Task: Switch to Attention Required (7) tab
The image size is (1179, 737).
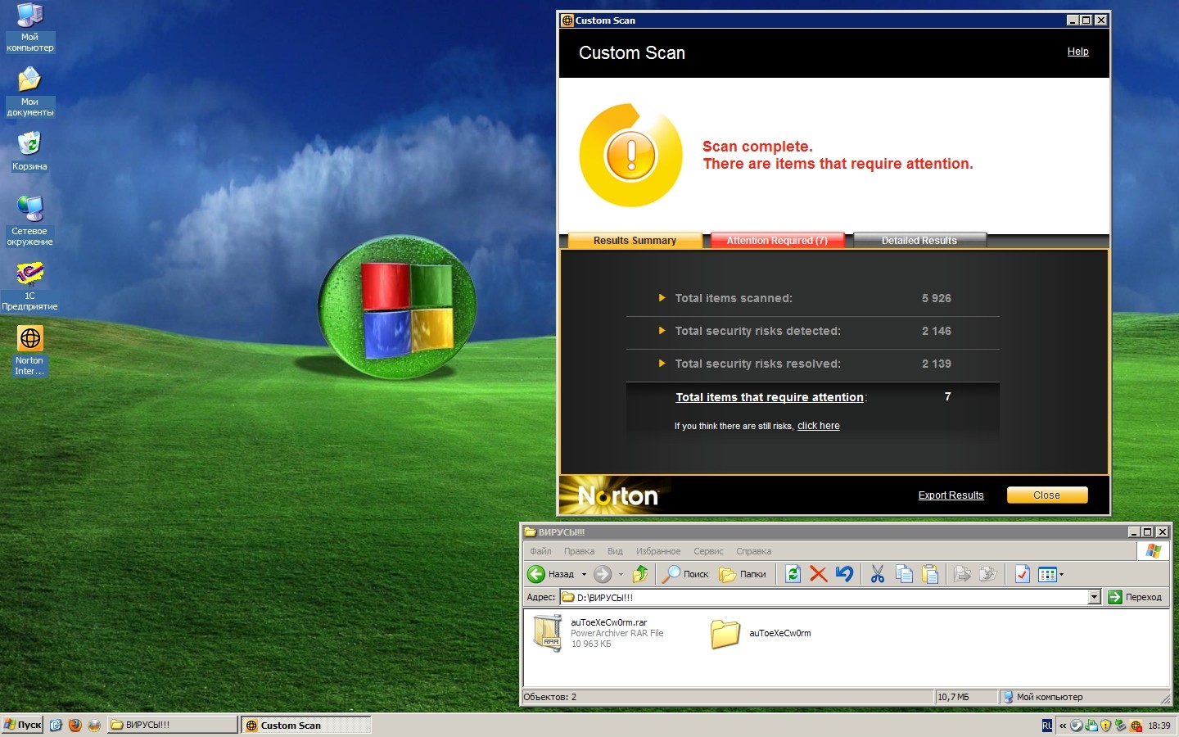Action: click(777, 240)
